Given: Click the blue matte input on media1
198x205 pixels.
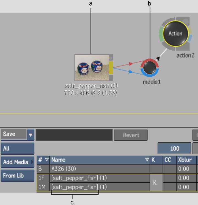Looking at the screenshot, I should click(x=150, y=74).
